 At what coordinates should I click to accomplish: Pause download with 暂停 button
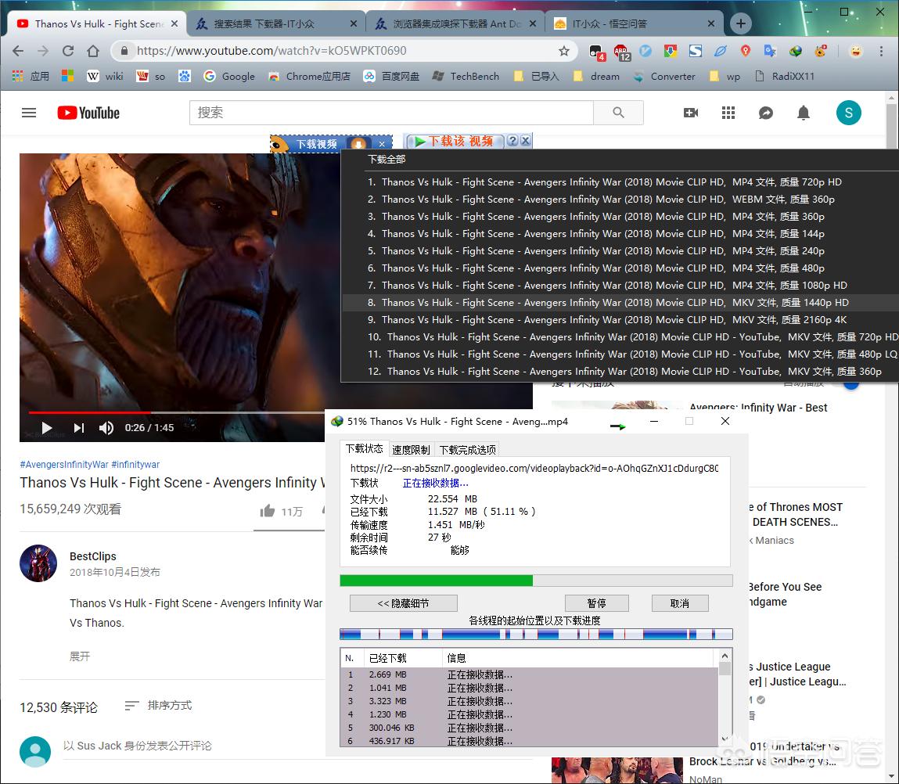pyautogui.click(x=596, y=603)
